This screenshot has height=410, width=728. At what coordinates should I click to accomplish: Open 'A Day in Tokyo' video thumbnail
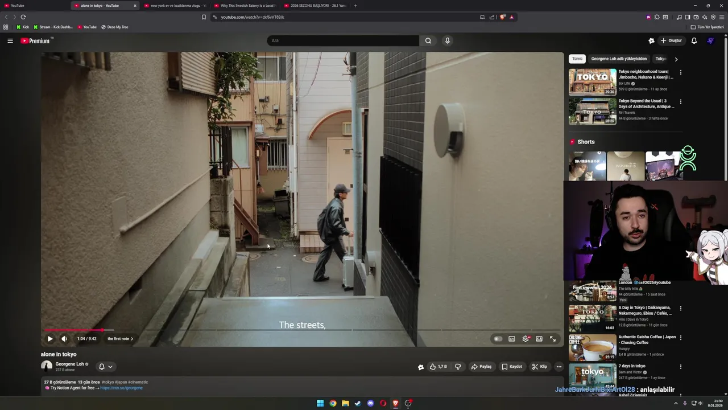coord(593,318)
